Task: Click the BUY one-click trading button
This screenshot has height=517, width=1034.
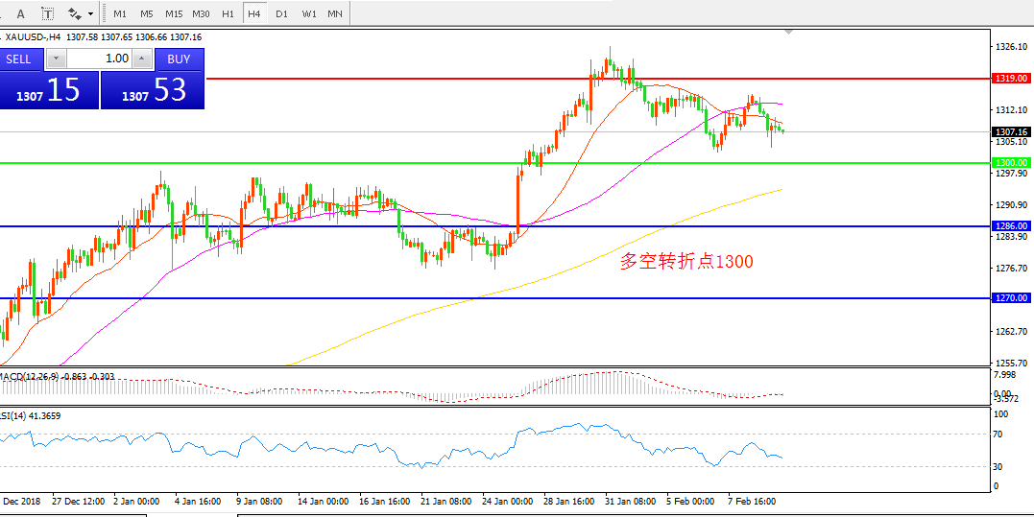Action: click(180, 59)
